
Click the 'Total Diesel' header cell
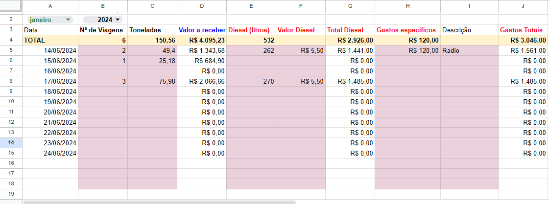[350, 30]
